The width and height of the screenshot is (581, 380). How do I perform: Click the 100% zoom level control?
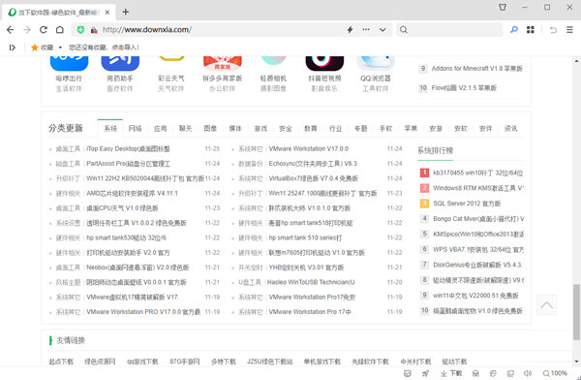click(x=555, y=373)
